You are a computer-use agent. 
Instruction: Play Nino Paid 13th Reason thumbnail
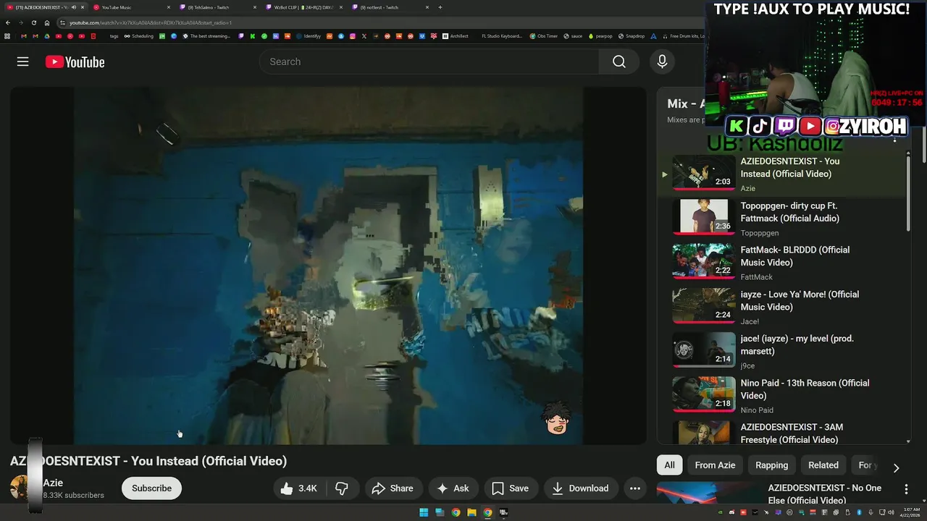703,394
